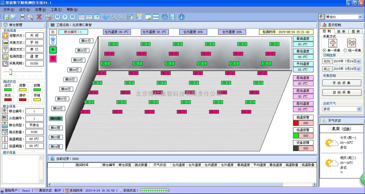Image resolution: width=365 pixels, height=194 pixels.
Task: Click the round play toolbar button
Action: pos(65,17)
